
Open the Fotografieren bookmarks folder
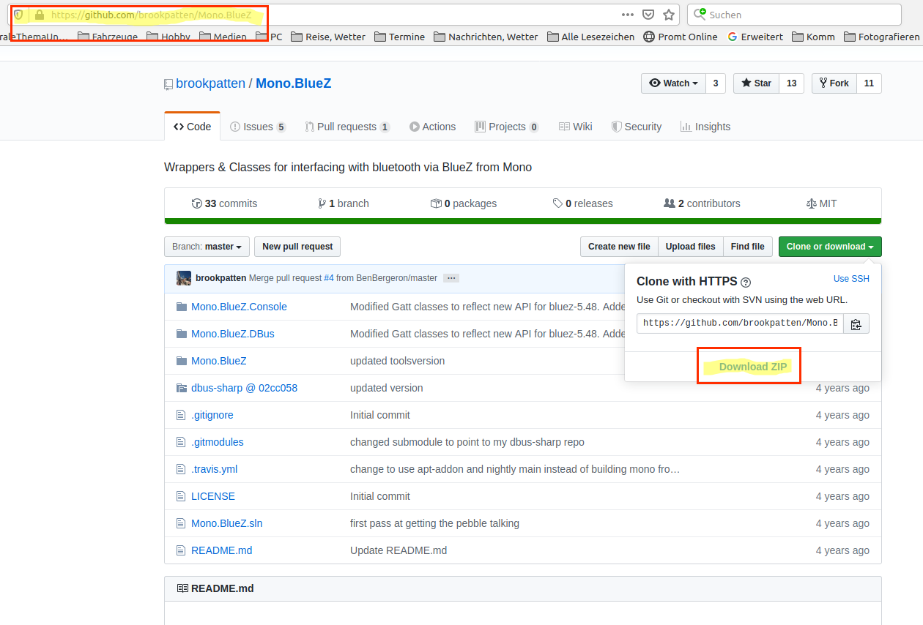coord(881,37)
